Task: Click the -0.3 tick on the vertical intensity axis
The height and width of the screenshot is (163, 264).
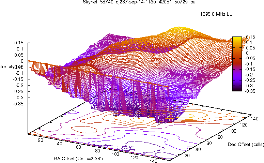Action: tap(19, 98)
